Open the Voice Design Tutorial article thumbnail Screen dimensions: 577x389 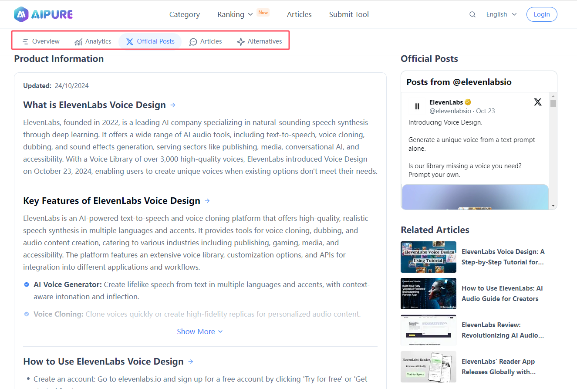pyautogui.click(x=429, y=257)
